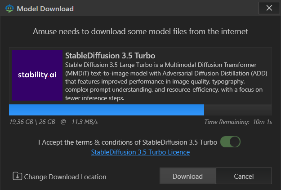Click the Download button

tap(187, 176)
